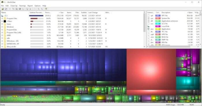Open the Clean Up menu
The image size is (202, 106).
point(14,6)
